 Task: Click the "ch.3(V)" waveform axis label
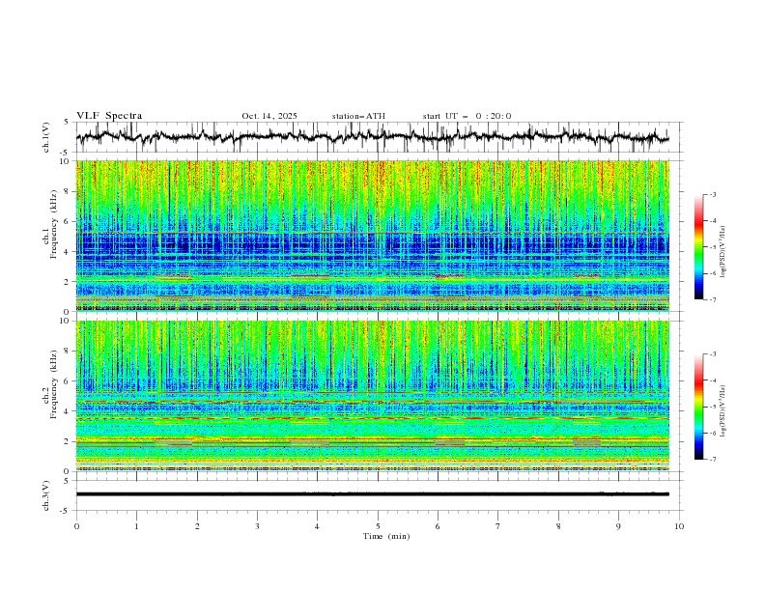tap(46, 495)
